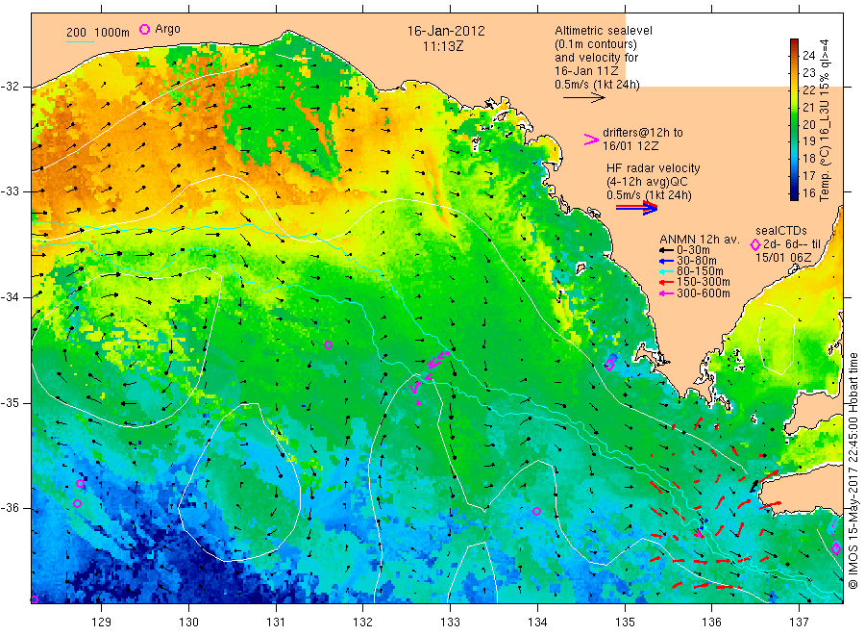This screenshot has width=865, height=635.
Task: Click the longitude label 132
Action: coord(363,622)
